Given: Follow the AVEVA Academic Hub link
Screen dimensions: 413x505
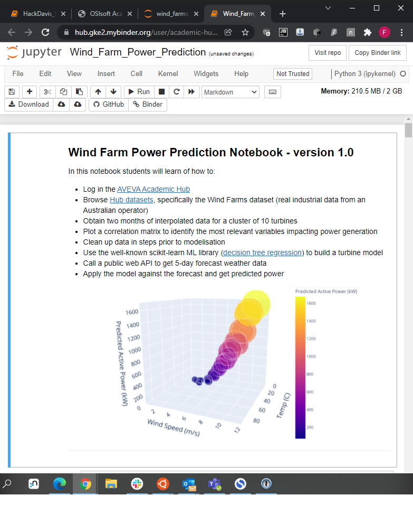Looking at the screenshot, I should [x=153, y=189].
